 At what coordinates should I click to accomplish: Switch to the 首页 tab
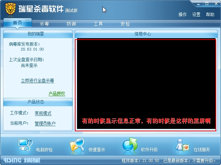point(18,23)
